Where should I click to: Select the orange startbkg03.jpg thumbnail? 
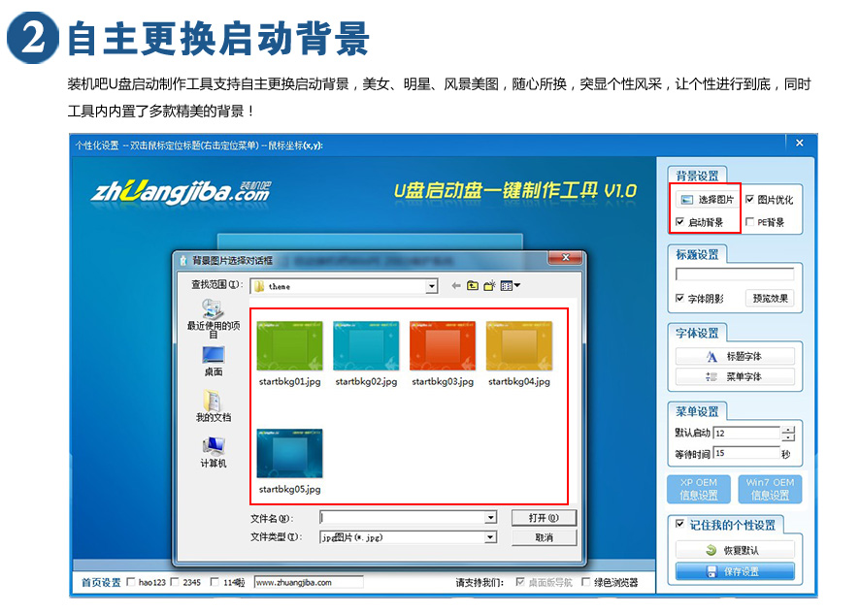click(443, 345)
